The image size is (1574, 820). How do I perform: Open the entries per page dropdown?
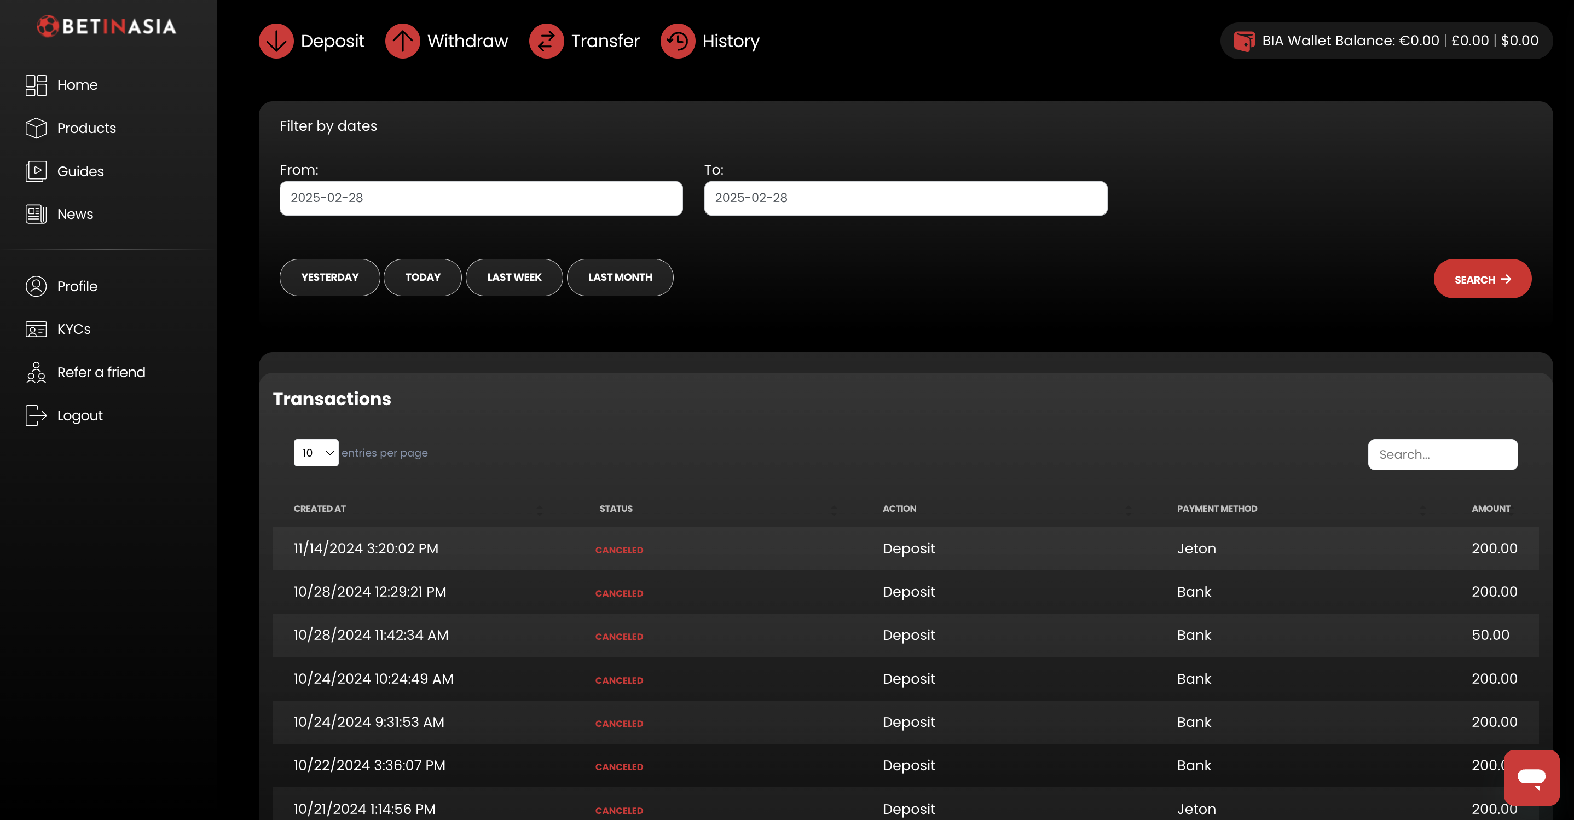(316, 453)
